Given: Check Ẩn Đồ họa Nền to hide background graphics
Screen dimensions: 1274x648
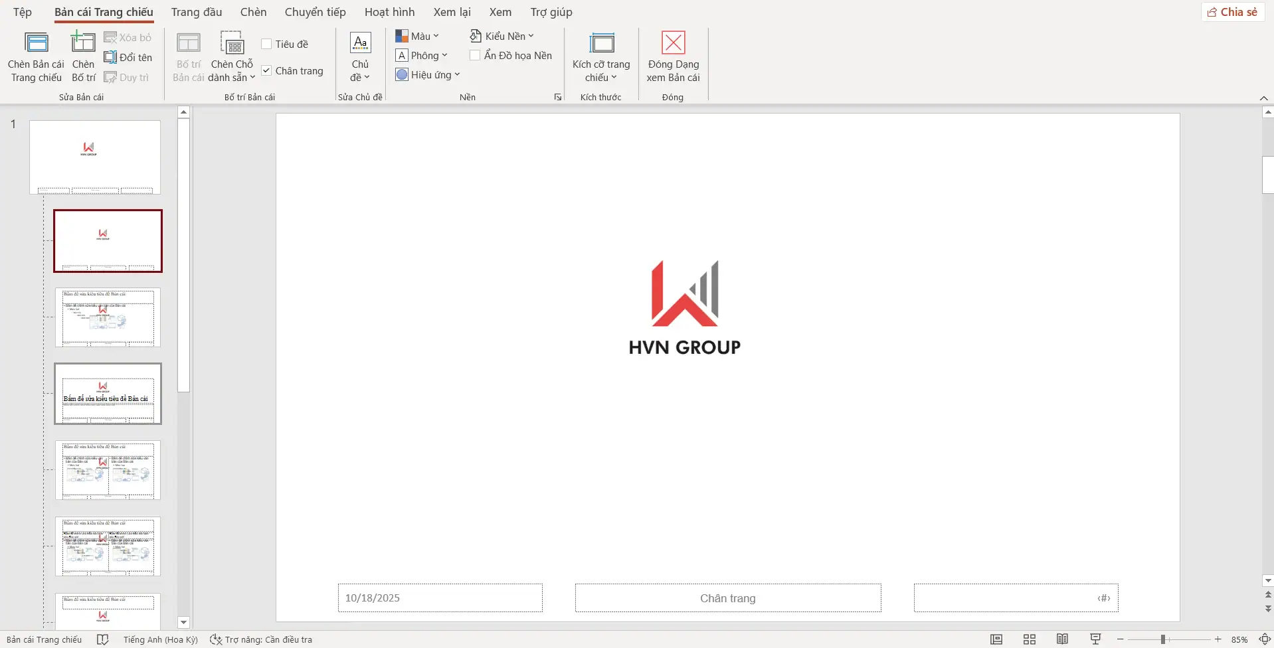Looking at the screenshot, I should click(x=474, y=55).
